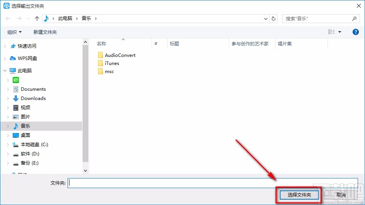
Task: Collapse the 此电脑 tree node
Action: click(5, 71)
